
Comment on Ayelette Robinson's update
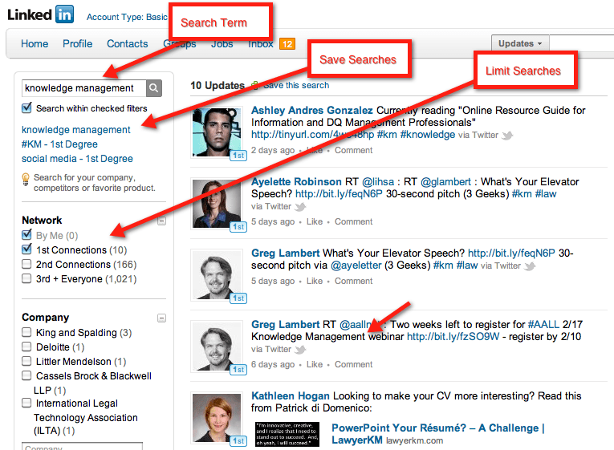click(353, 222)
